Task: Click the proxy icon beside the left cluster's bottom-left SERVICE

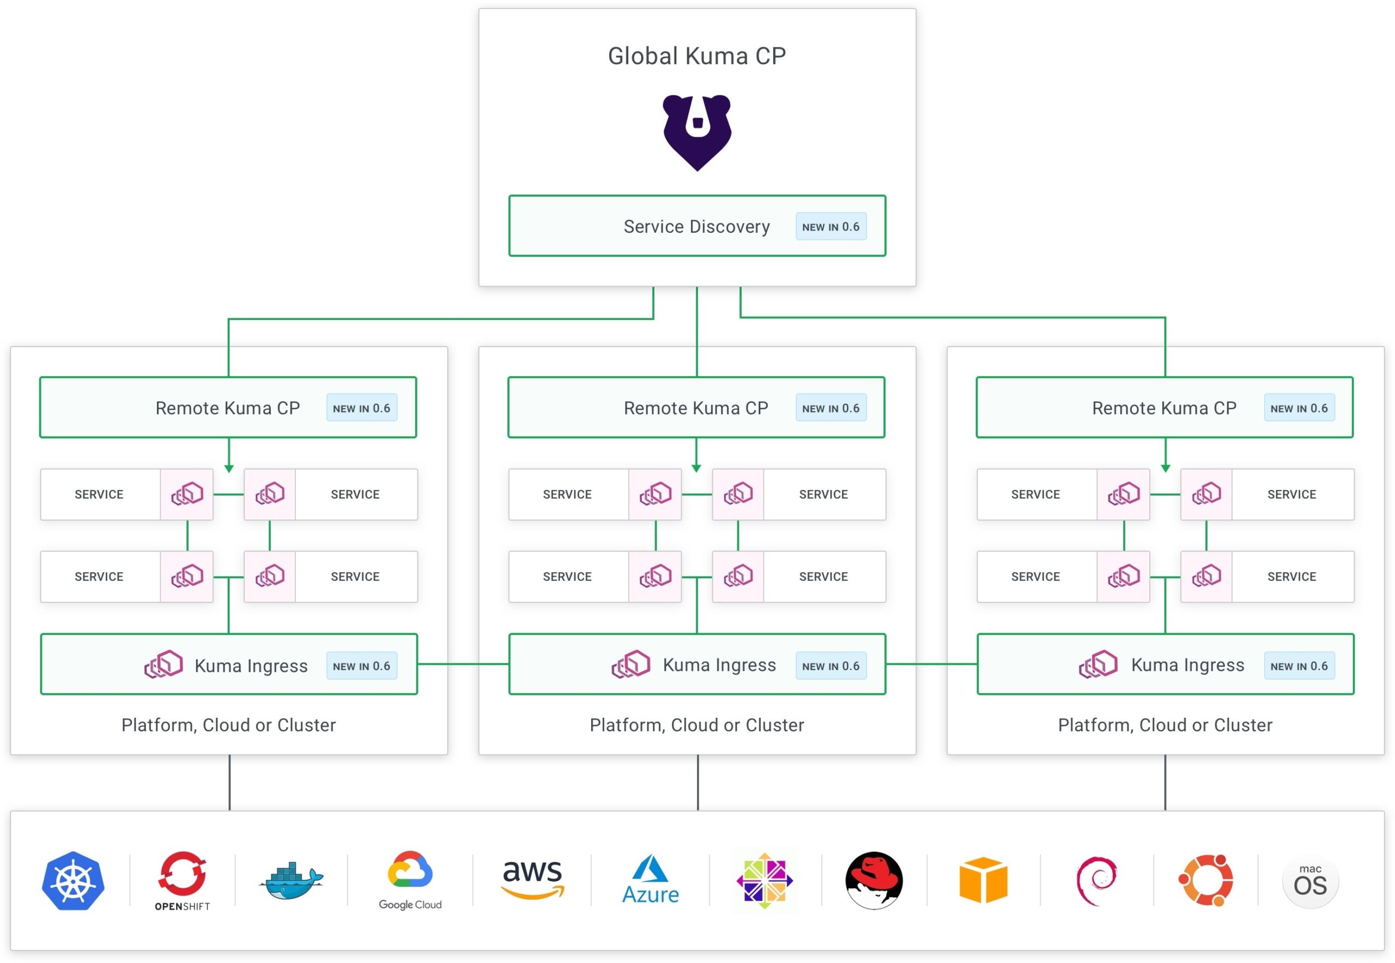Action: pyautogui.click(x=187, y=577)
